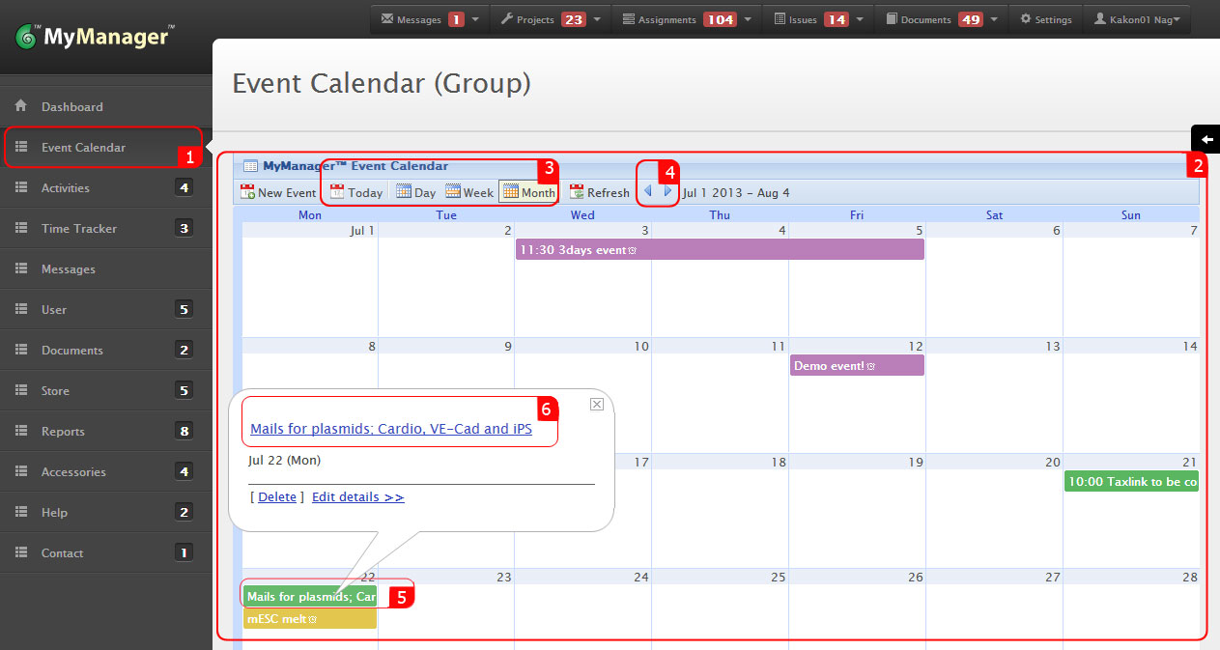Delete the plasmids event via the Delete link
Viewport: 1220px width, 650px height.
point(276,496)
